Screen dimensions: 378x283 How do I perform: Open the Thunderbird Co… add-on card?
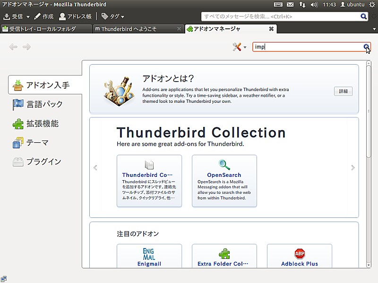click(x=149, y=181)
